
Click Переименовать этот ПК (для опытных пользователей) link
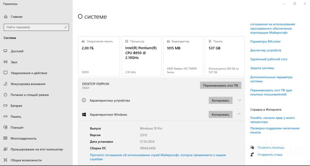coord(271,92)
